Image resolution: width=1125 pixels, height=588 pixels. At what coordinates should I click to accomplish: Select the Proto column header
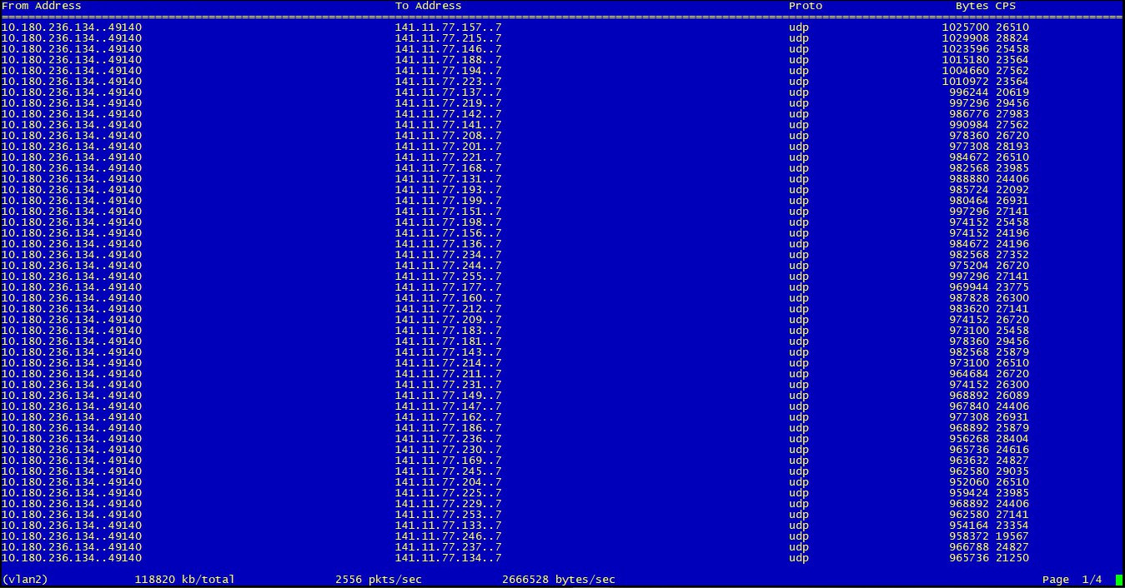click(x=805, y=6)
